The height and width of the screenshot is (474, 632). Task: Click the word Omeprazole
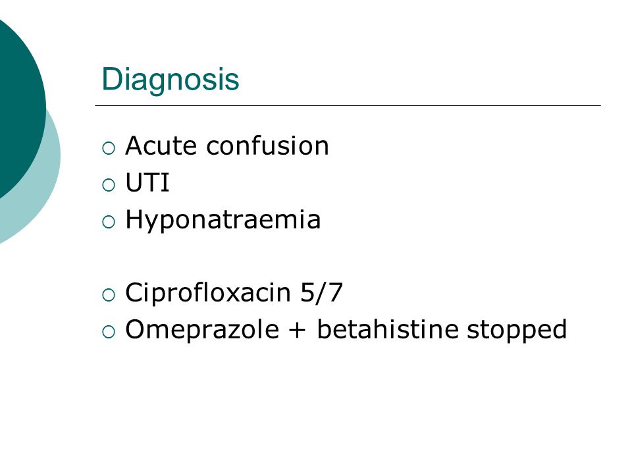click(202, 330)
